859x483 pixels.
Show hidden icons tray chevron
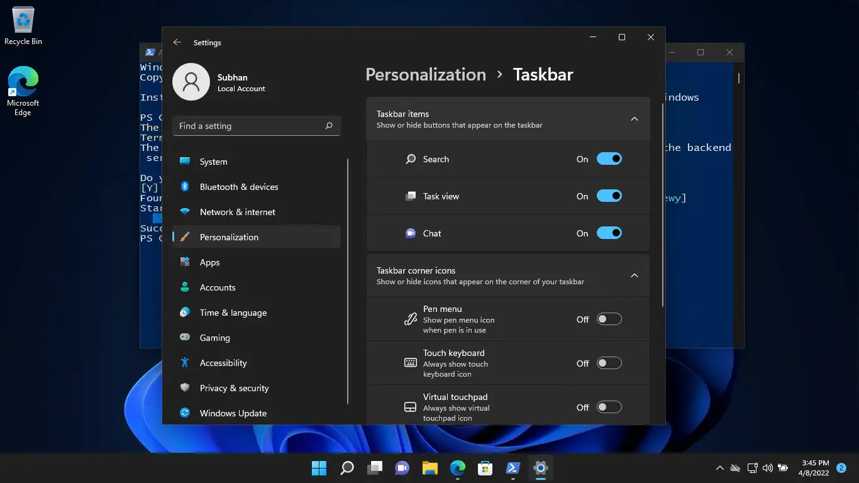pyautogui.click(x=720, y=468)
